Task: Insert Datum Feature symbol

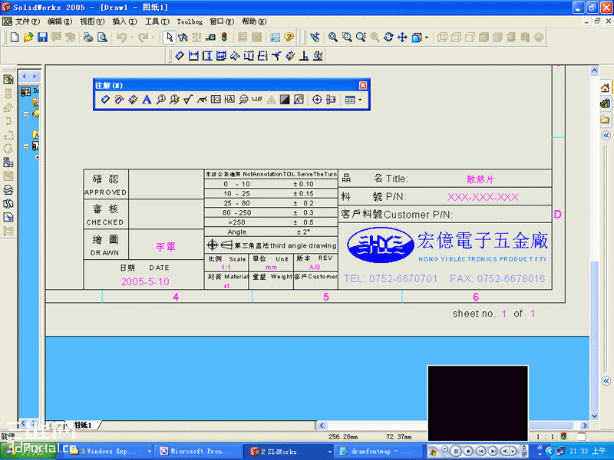Action: (x=229, y=100)
